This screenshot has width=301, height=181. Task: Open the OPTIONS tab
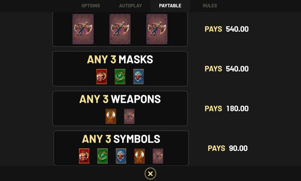(91, 6)
